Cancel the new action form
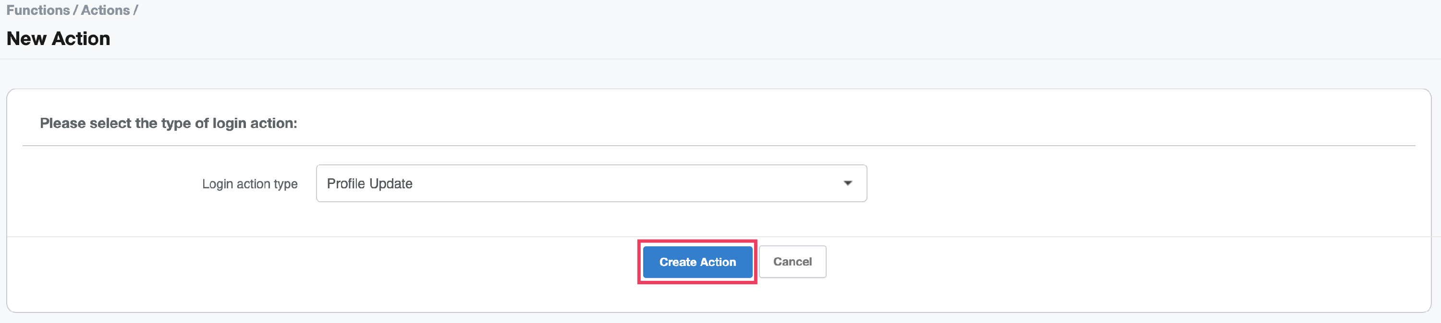This screenshot has width=1441, height=323. tap(792, 262)
